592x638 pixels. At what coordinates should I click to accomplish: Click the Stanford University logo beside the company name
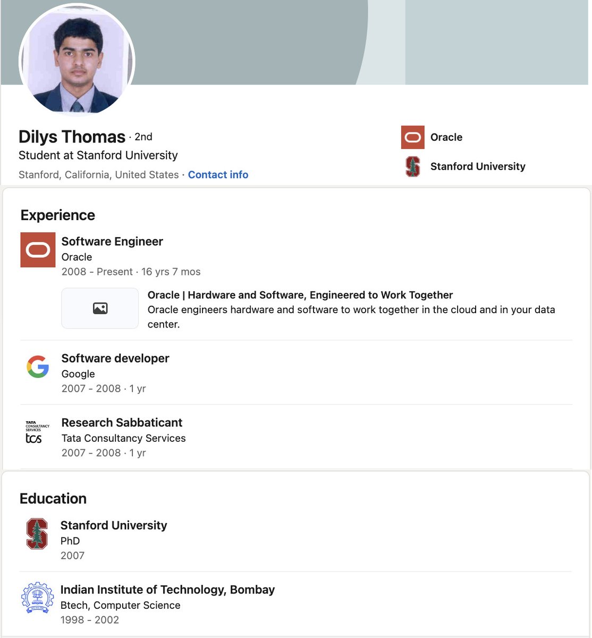412,166
